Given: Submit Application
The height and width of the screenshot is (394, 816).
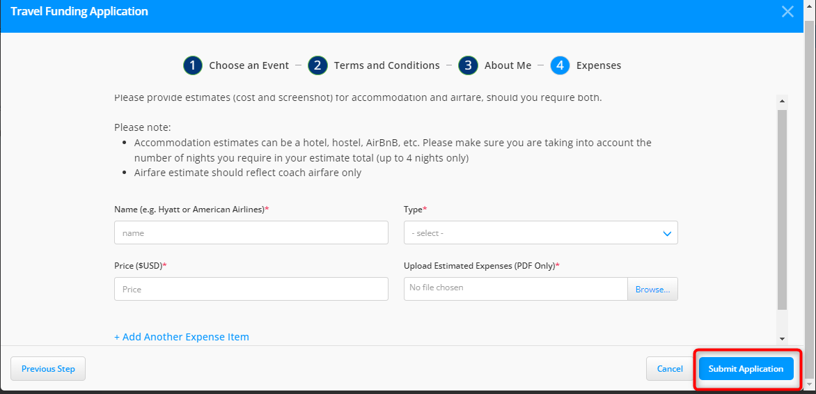Looking at the screenshot, I should [x=746, y=369].
